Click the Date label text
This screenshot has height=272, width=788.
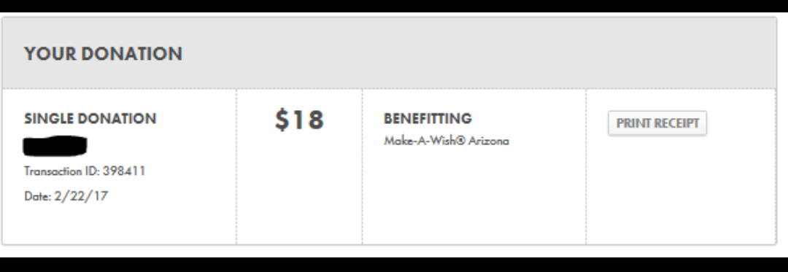38,195
